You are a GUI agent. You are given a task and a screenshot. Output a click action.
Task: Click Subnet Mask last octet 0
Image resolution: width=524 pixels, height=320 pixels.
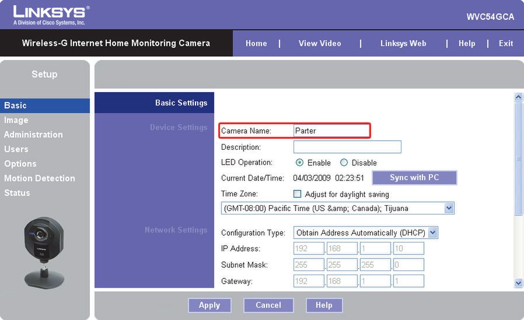tap(408, 265)
